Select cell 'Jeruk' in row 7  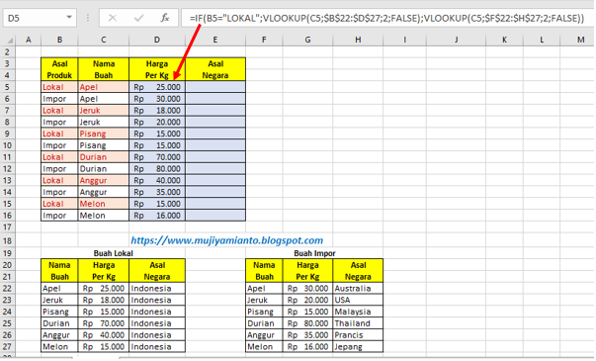pyautogui.click(x=104, y=111)
